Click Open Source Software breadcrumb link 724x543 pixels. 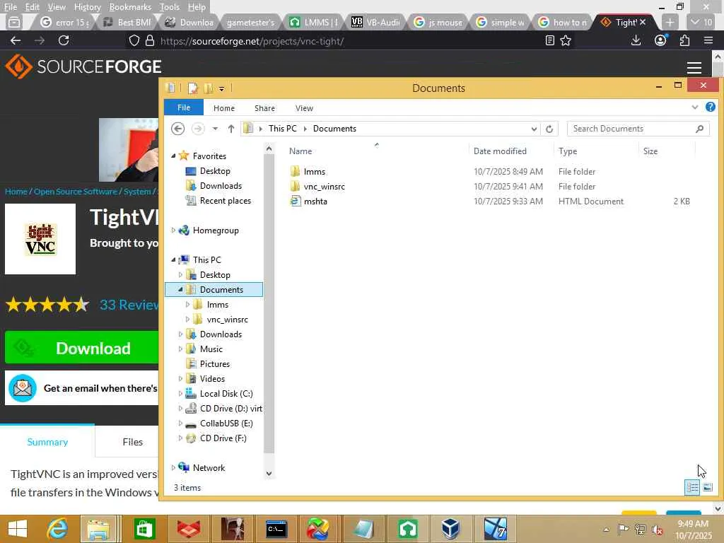pyautogui.click(x=75, y=191)
